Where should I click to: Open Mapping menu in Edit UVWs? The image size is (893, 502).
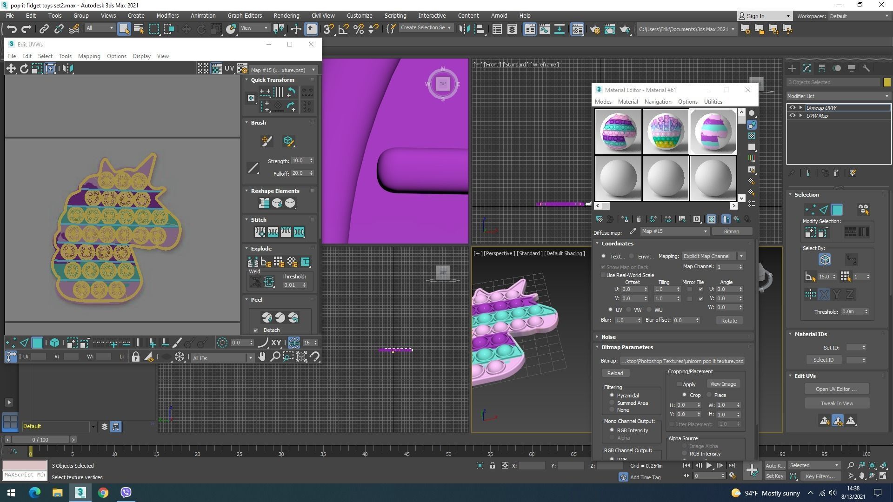(x=89, y=56)
